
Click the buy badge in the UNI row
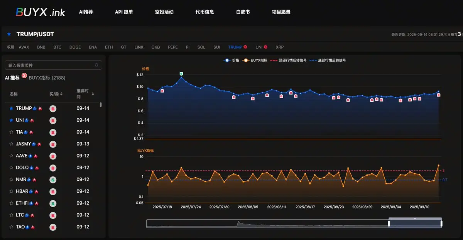tap(53, 121)
